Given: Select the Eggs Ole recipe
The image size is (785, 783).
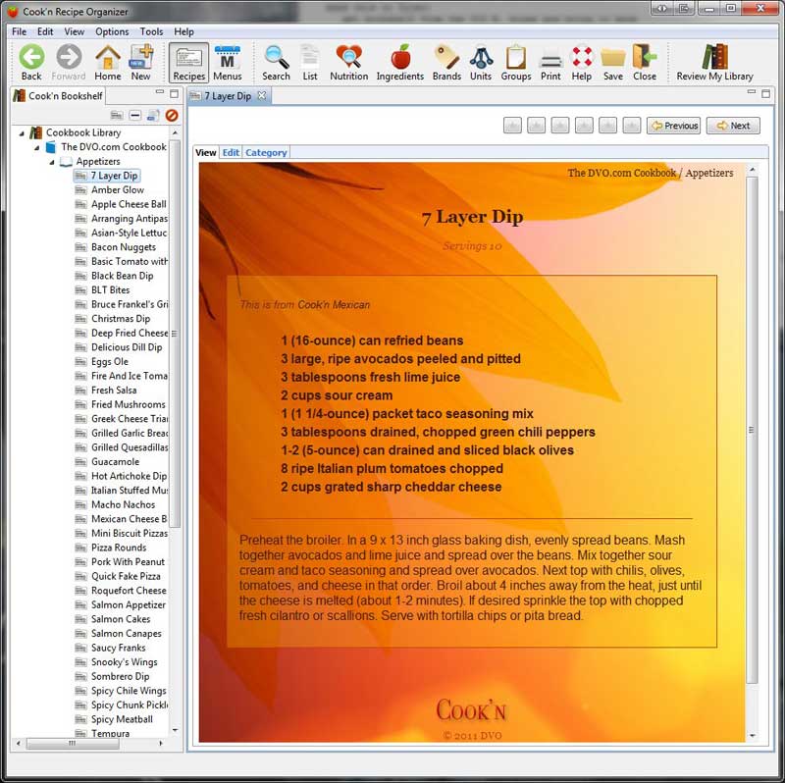Looking at the screenshot, I should 110,361.
